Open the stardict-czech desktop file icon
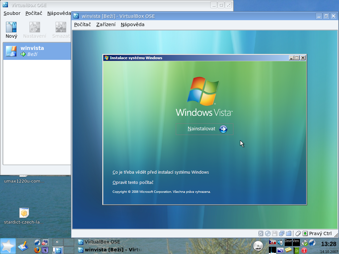 click(x=24, y=213)
